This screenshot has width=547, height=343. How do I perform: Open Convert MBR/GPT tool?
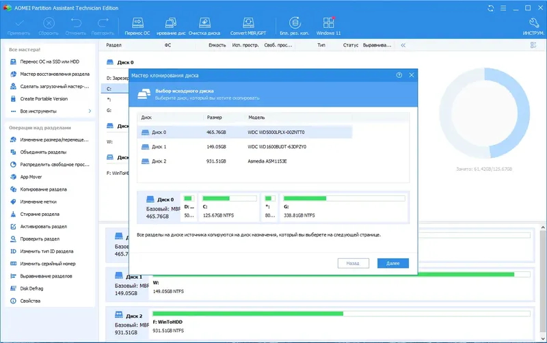point(248,26)
